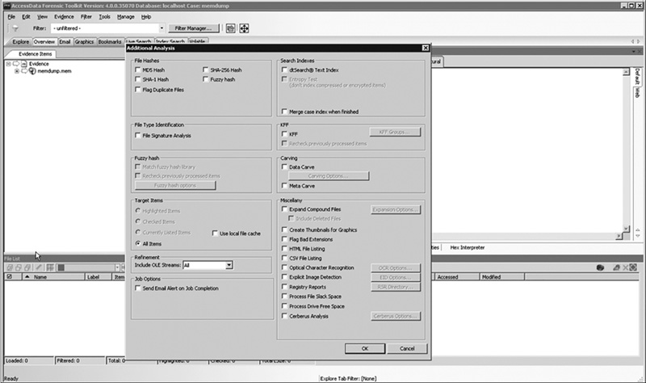Check Create Thumbnails for Graphics
This screenshot has width=646, height=383.
click(x=284, y=229)
